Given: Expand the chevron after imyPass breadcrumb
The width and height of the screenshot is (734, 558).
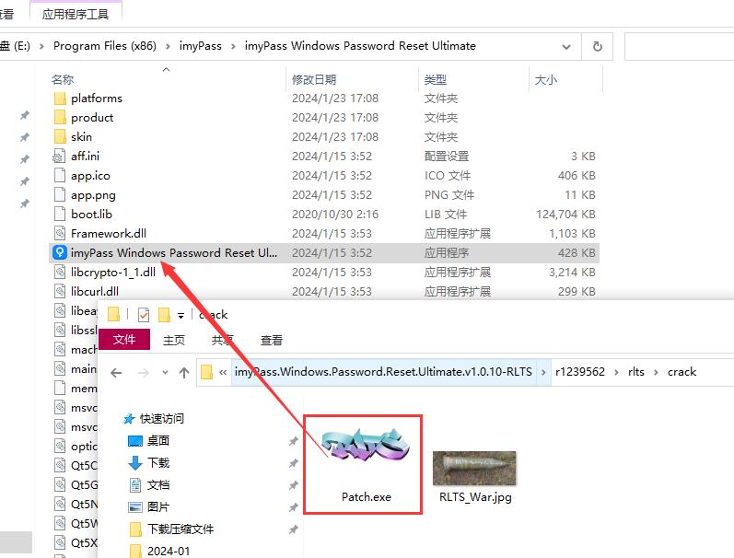Looking at the screenshot, I should (233, 46).
